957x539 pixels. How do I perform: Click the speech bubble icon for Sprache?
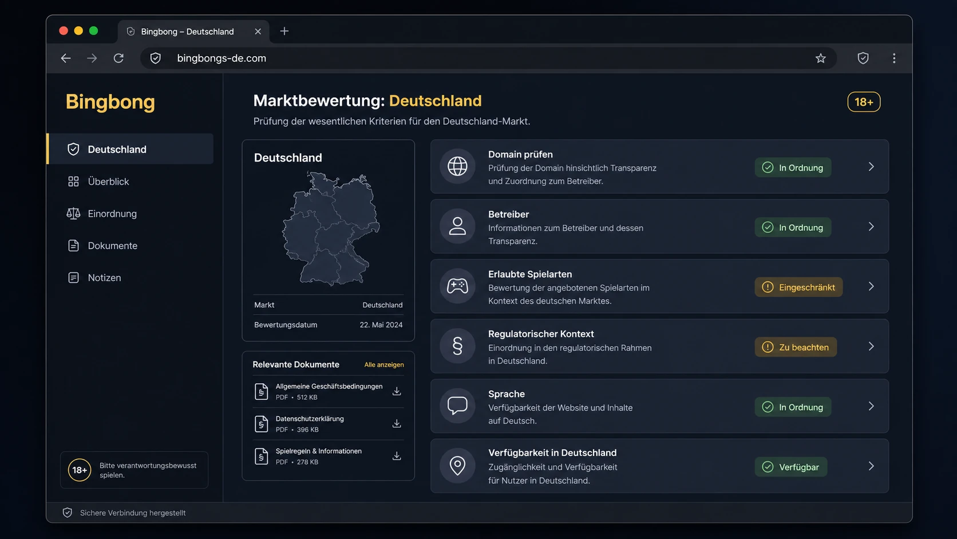tap(457, 406)
